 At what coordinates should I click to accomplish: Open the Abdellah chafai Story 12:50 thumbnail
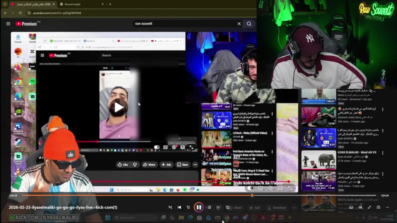tap(319, 117)
